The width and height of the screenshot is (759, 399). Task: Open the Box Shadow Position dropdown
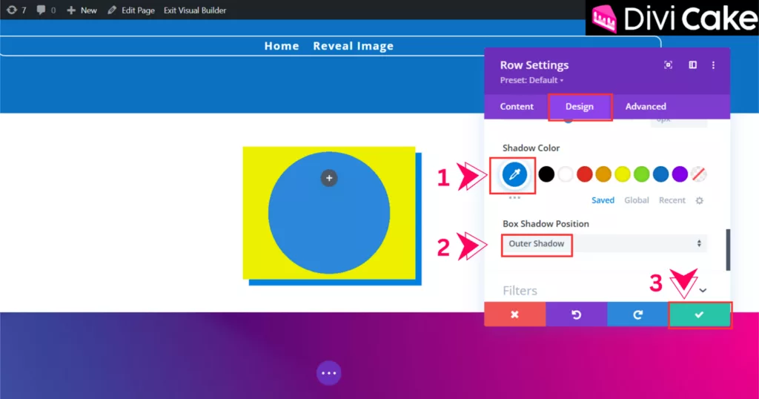pyautogui.click(x=604, y=243)
